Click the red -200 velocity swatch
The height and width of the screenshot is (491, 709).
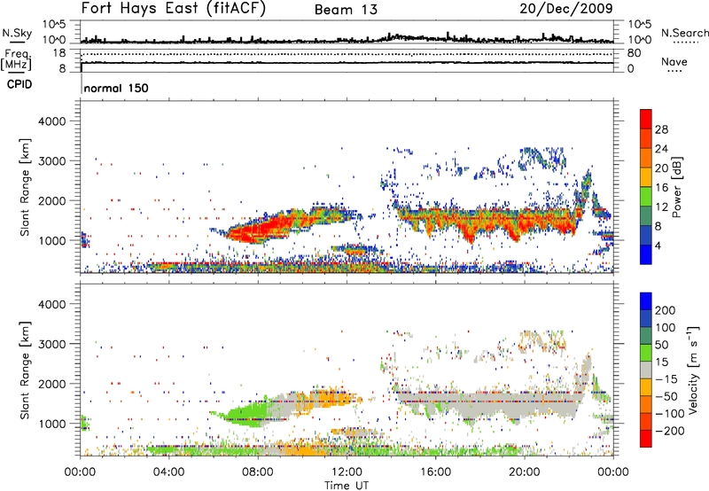click(x=646, y=439)
